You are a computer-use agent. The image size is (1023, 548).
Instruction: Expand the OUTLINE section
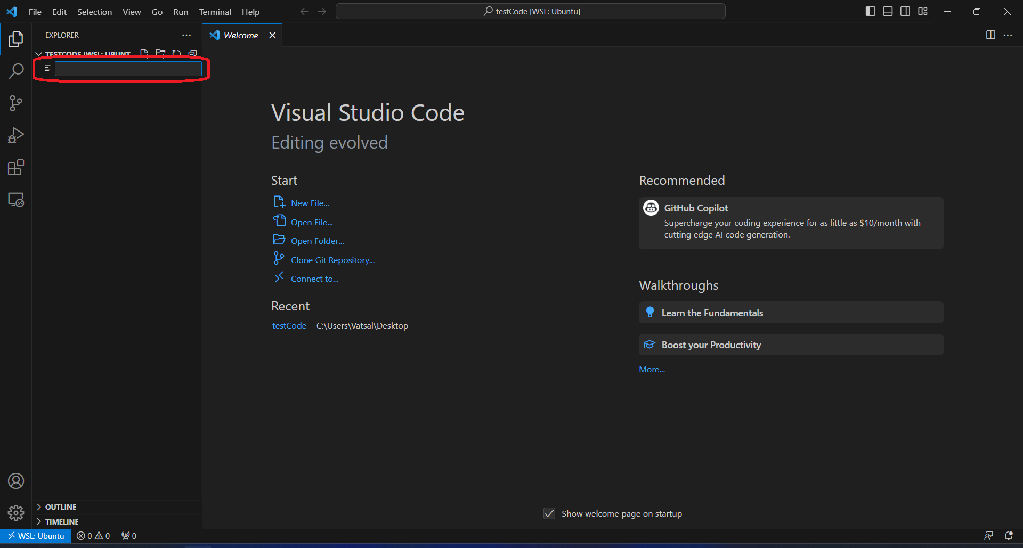[x=61, y=507]
